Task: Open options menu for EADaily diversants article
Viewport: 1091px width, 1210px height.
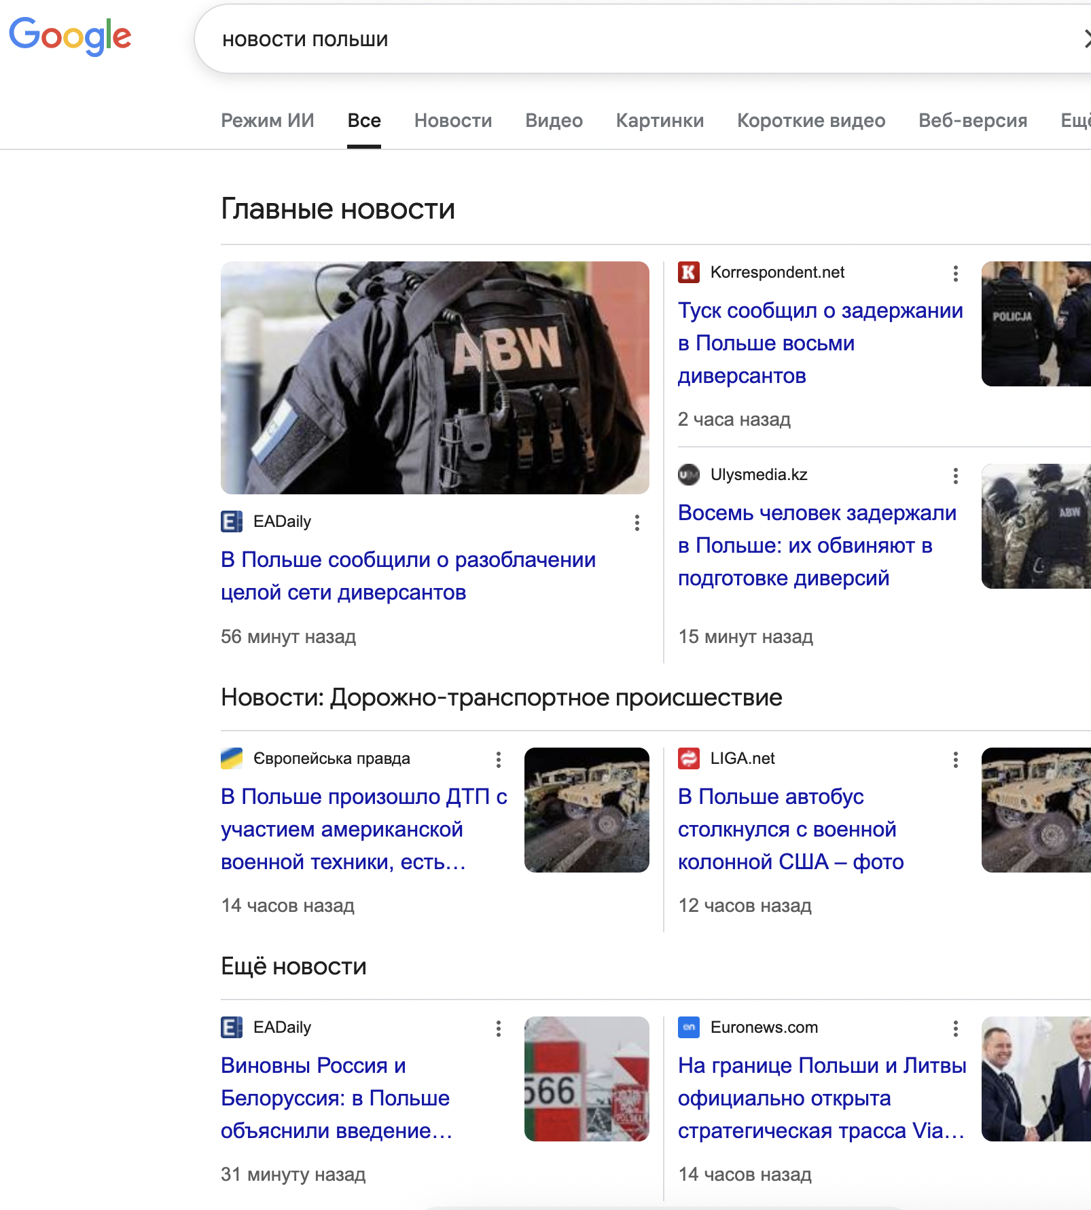Action: (x=637, y=523)
